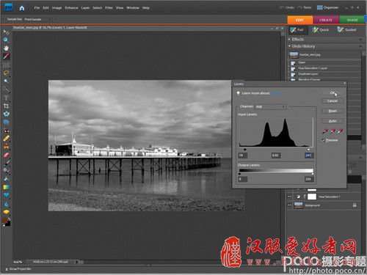The image size is (367, 275).
Task: Select the Cookie Cutter tool
Action: pos(6,114)
